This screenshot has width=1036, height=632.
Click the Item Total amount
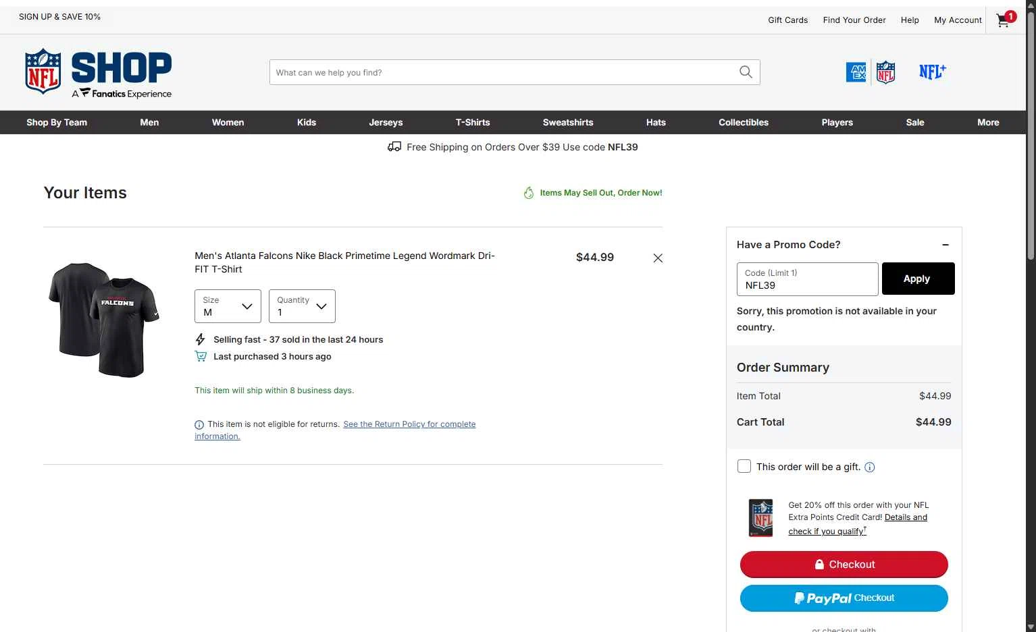[935, 396]
